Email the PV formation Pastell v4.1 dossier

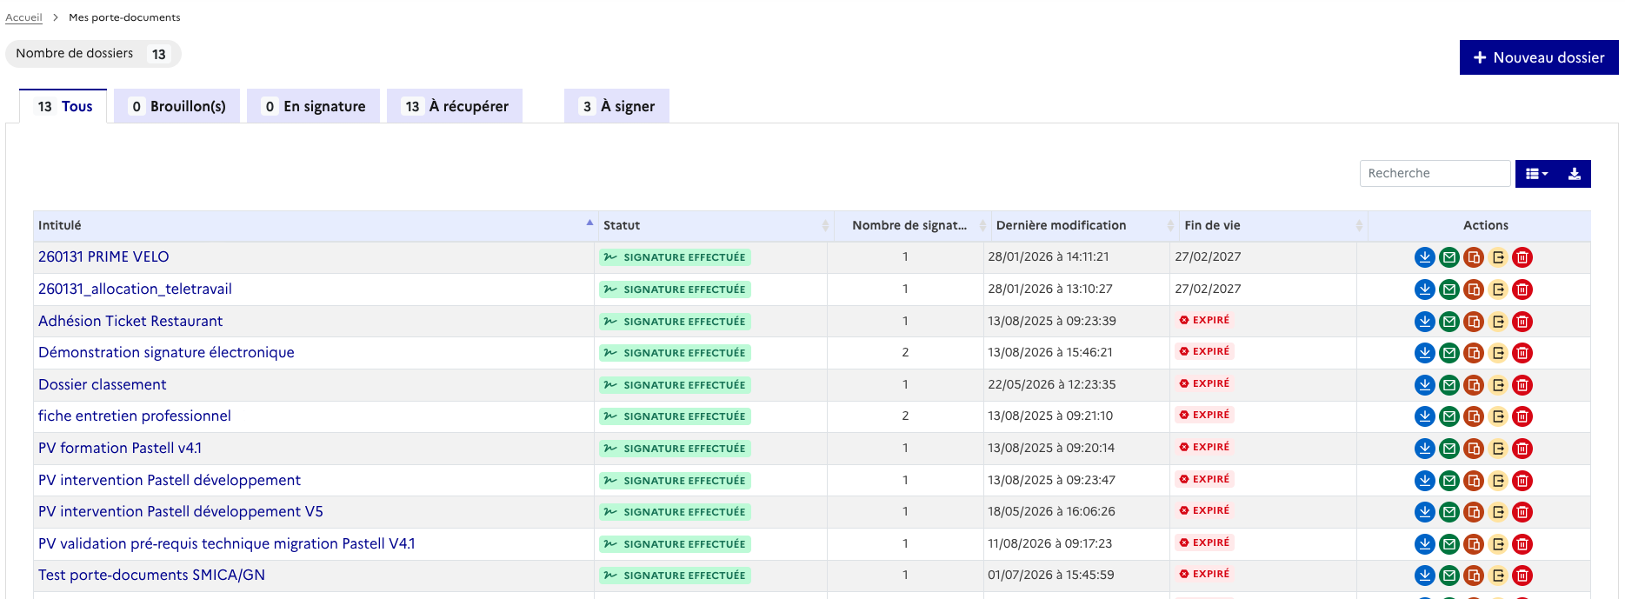[1449, 449]
